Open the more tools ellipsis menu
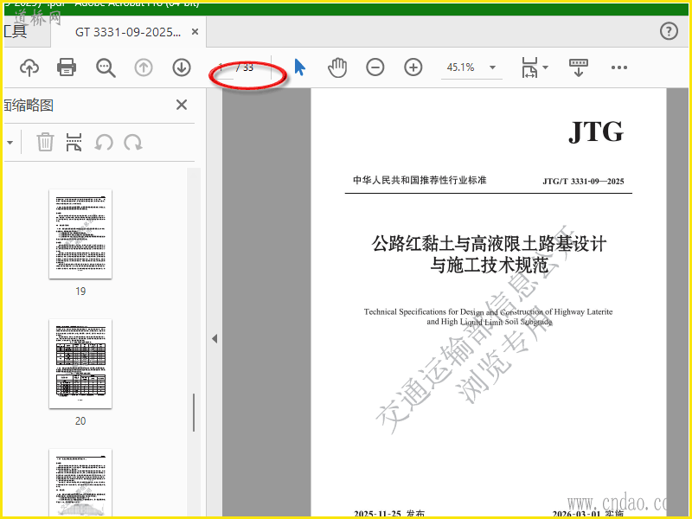This screenshot has height=519, width=692. pyautogui.click(x=619, y=67)
